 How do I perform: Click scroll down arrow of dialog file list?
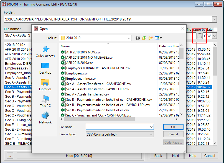(182, 114)
